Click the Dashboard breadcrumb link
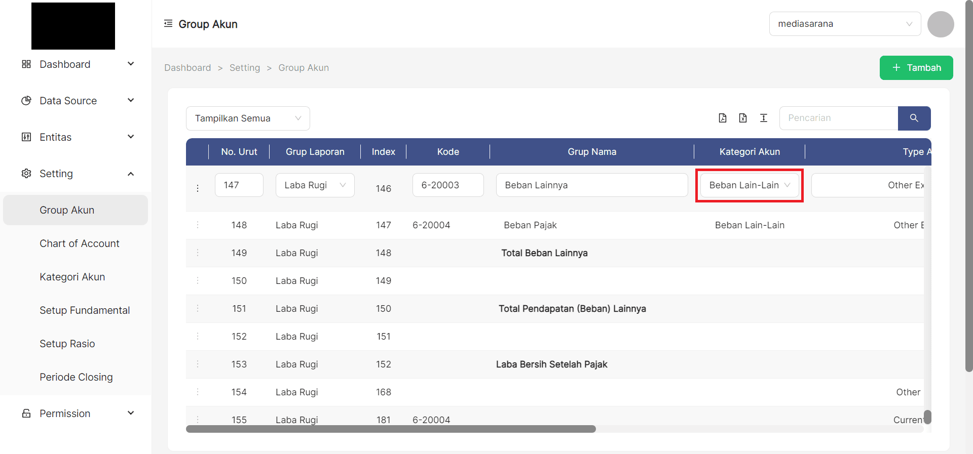Screen dimensions: 973x454 (x=188, y=68)
